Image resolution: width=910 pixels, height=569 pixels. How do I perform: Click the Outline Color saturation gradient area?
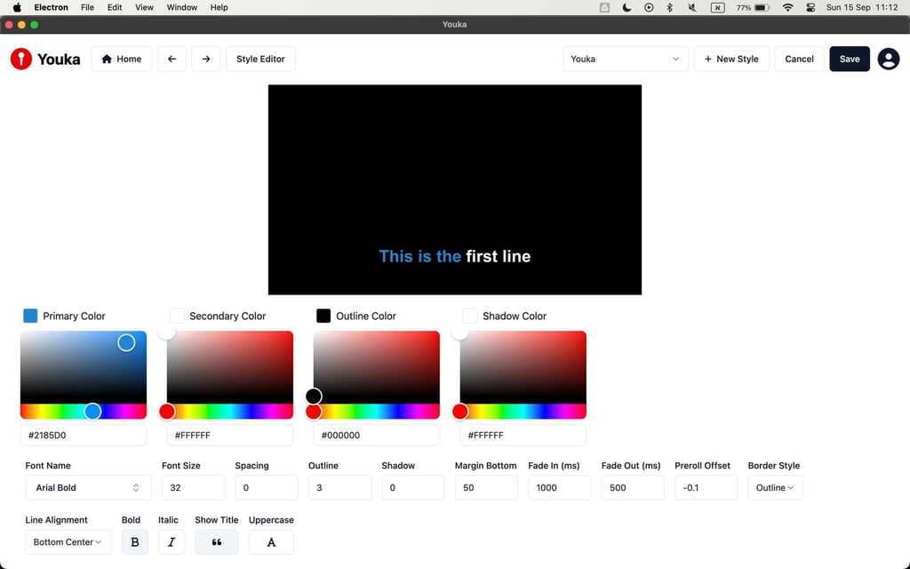pos(377,367)
